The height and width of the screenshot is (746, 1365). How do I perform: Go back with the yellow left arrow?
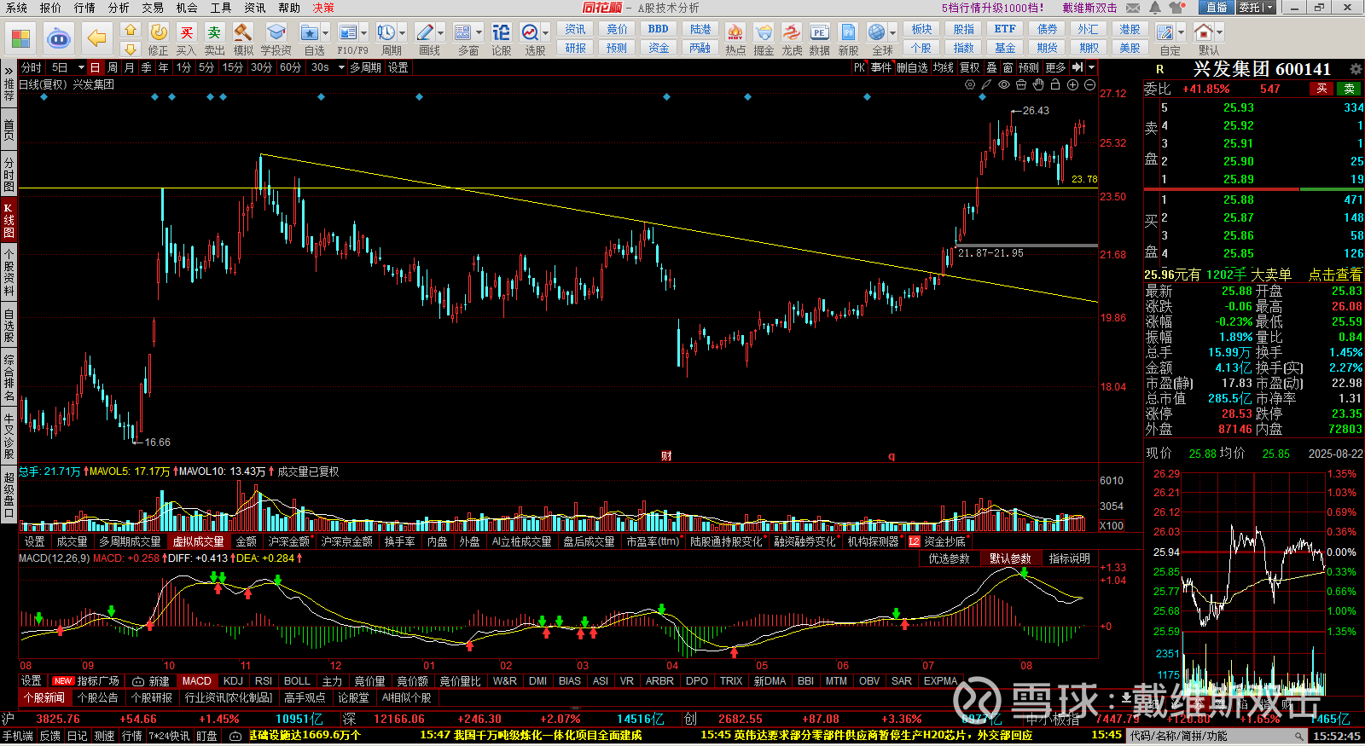97,38
